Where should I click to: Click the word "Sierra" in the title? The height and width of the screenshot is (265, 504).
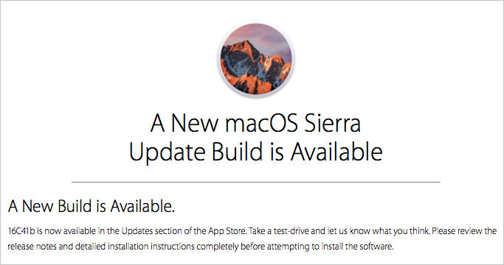click(332, 123)
